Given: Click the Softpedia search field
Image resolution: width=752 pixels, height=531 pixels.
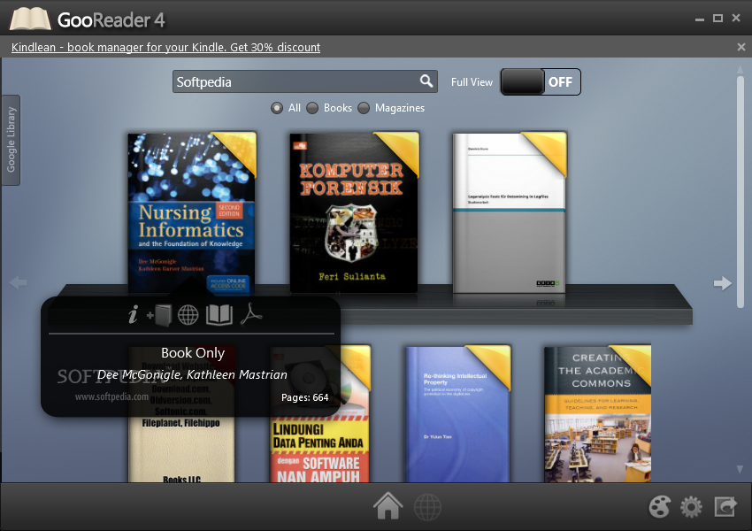Looking at the screenshot, I should tap(305, 81).
